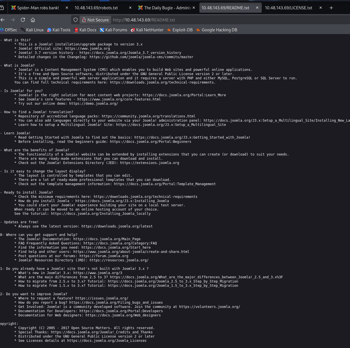Open the Kali NetHunter bookmark
The height and width of the screenshot is (348, 350).
tap(147, 30)
